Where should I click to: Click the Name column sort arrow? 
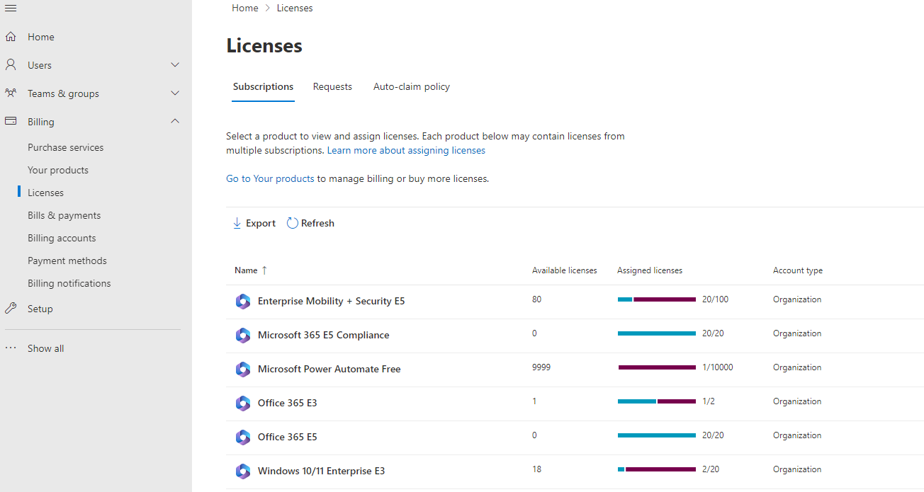pos(264,270)
